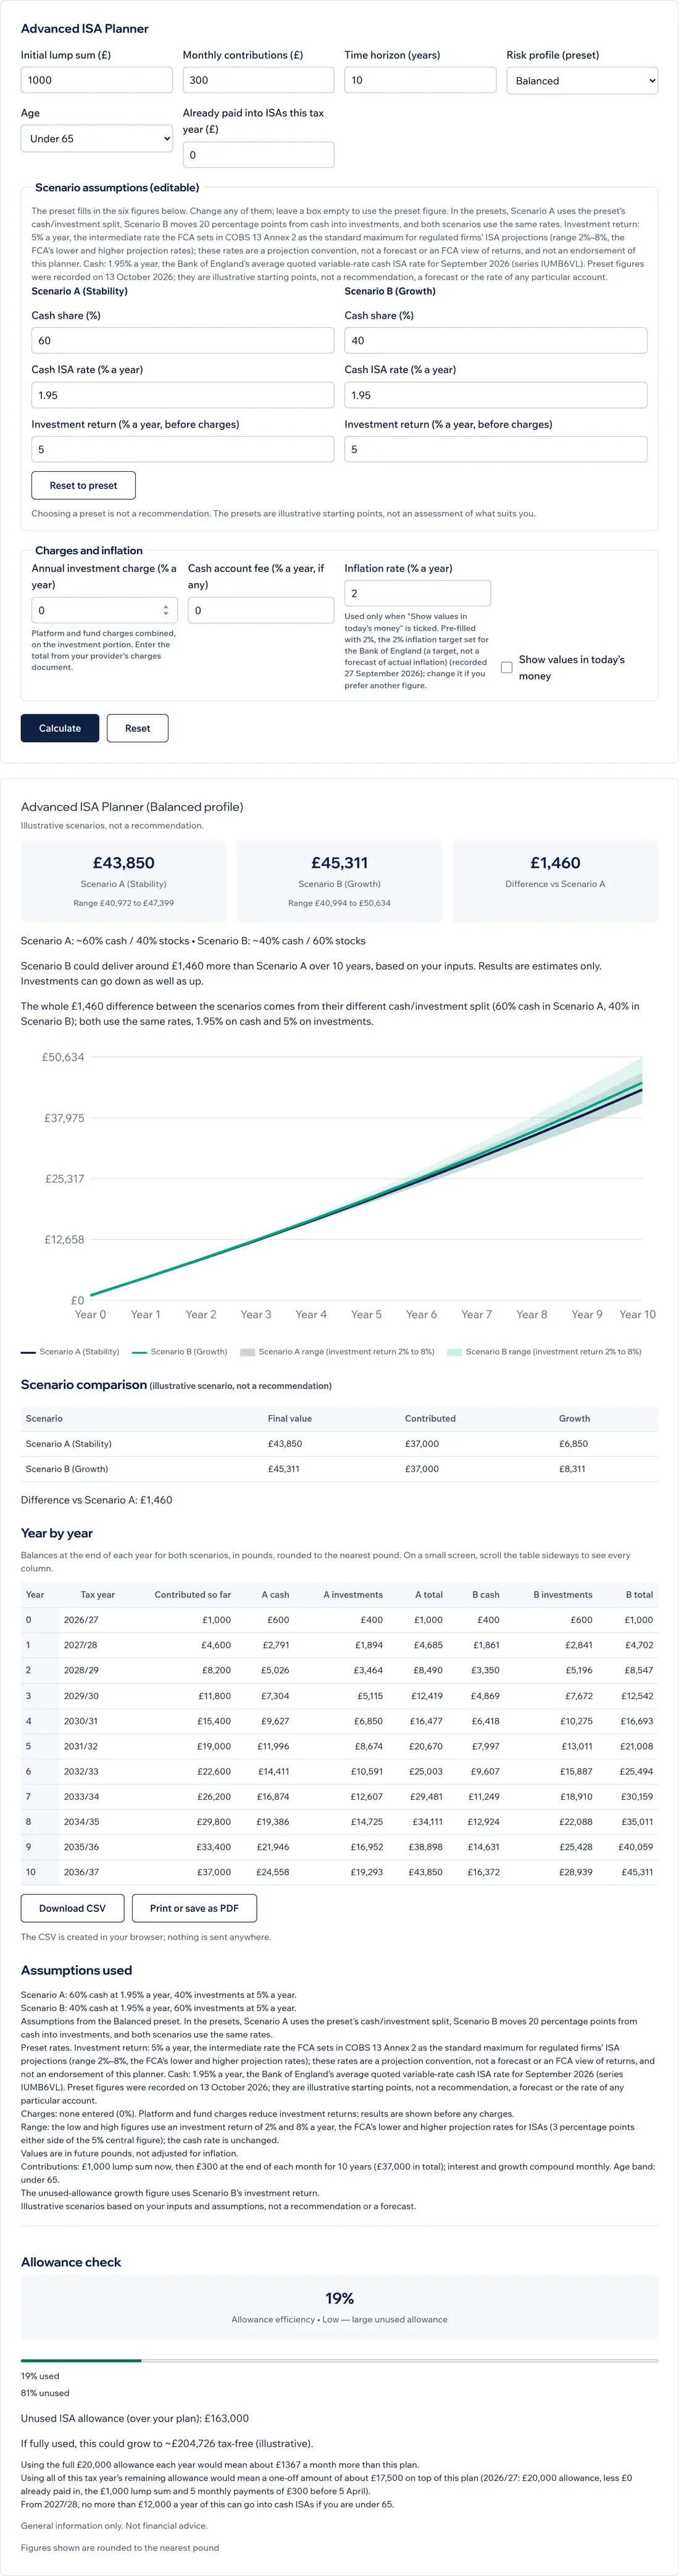Click 'Tax year' column header
Viewport: 679px width, 2576px height.
[98, 1594]
